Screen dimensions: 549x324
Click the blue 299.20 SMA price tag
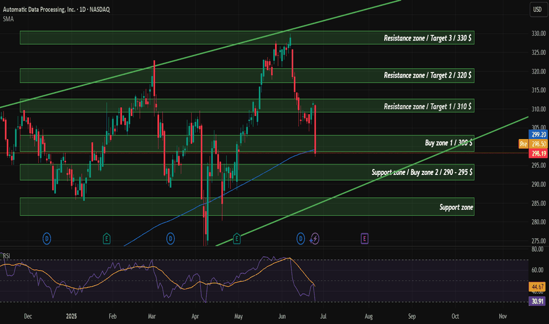tap(538, 134)
